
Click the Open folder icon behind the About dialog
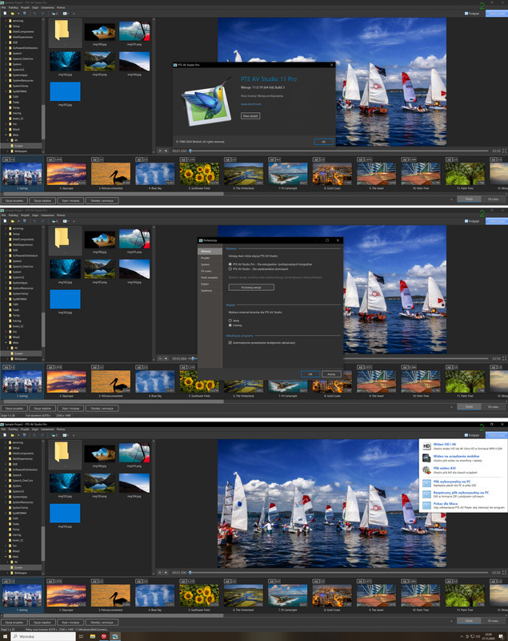tap(13, 14)
